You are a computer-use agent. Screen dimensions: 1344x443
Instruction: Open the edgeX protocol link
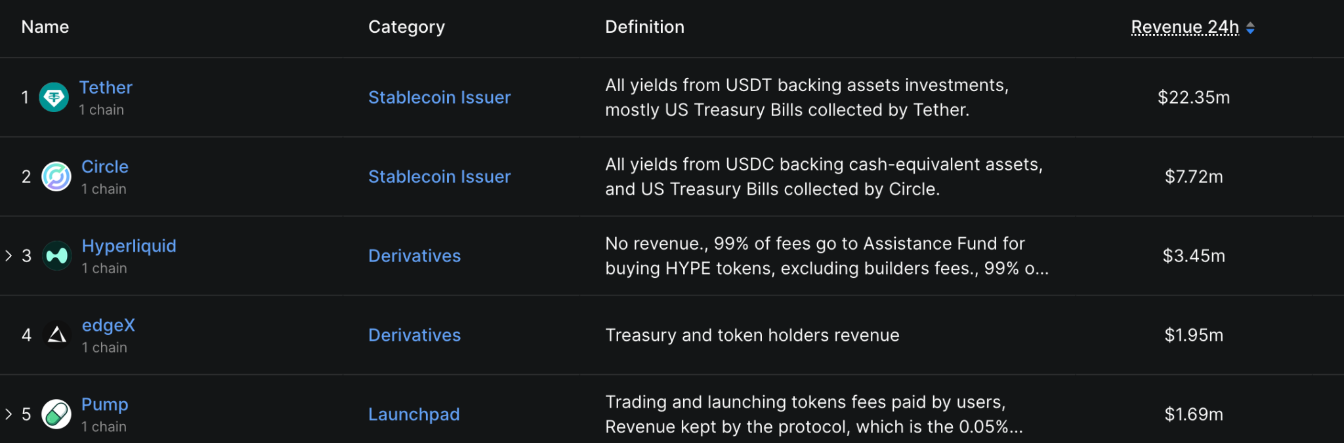pos(108,325)
